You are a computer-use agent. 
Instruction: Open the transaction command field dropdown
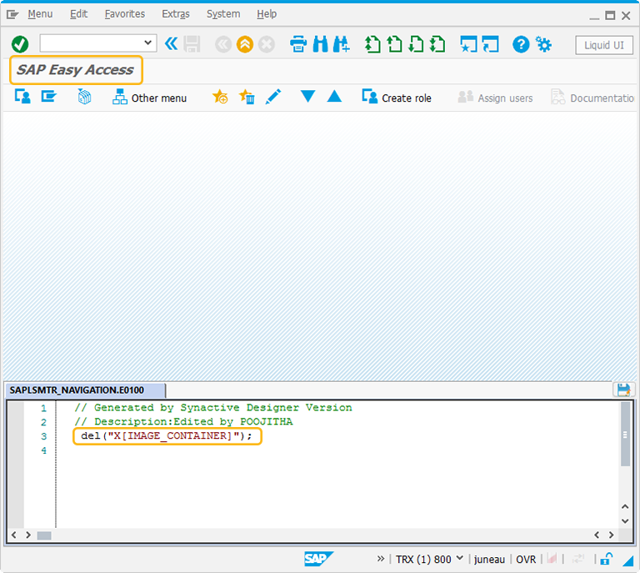coord(147,43)
